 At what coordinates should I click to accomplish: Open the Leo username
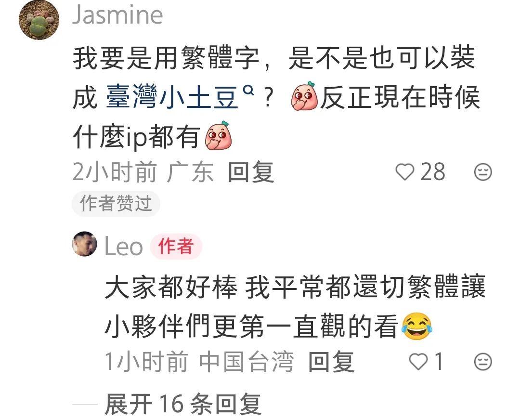123,247
